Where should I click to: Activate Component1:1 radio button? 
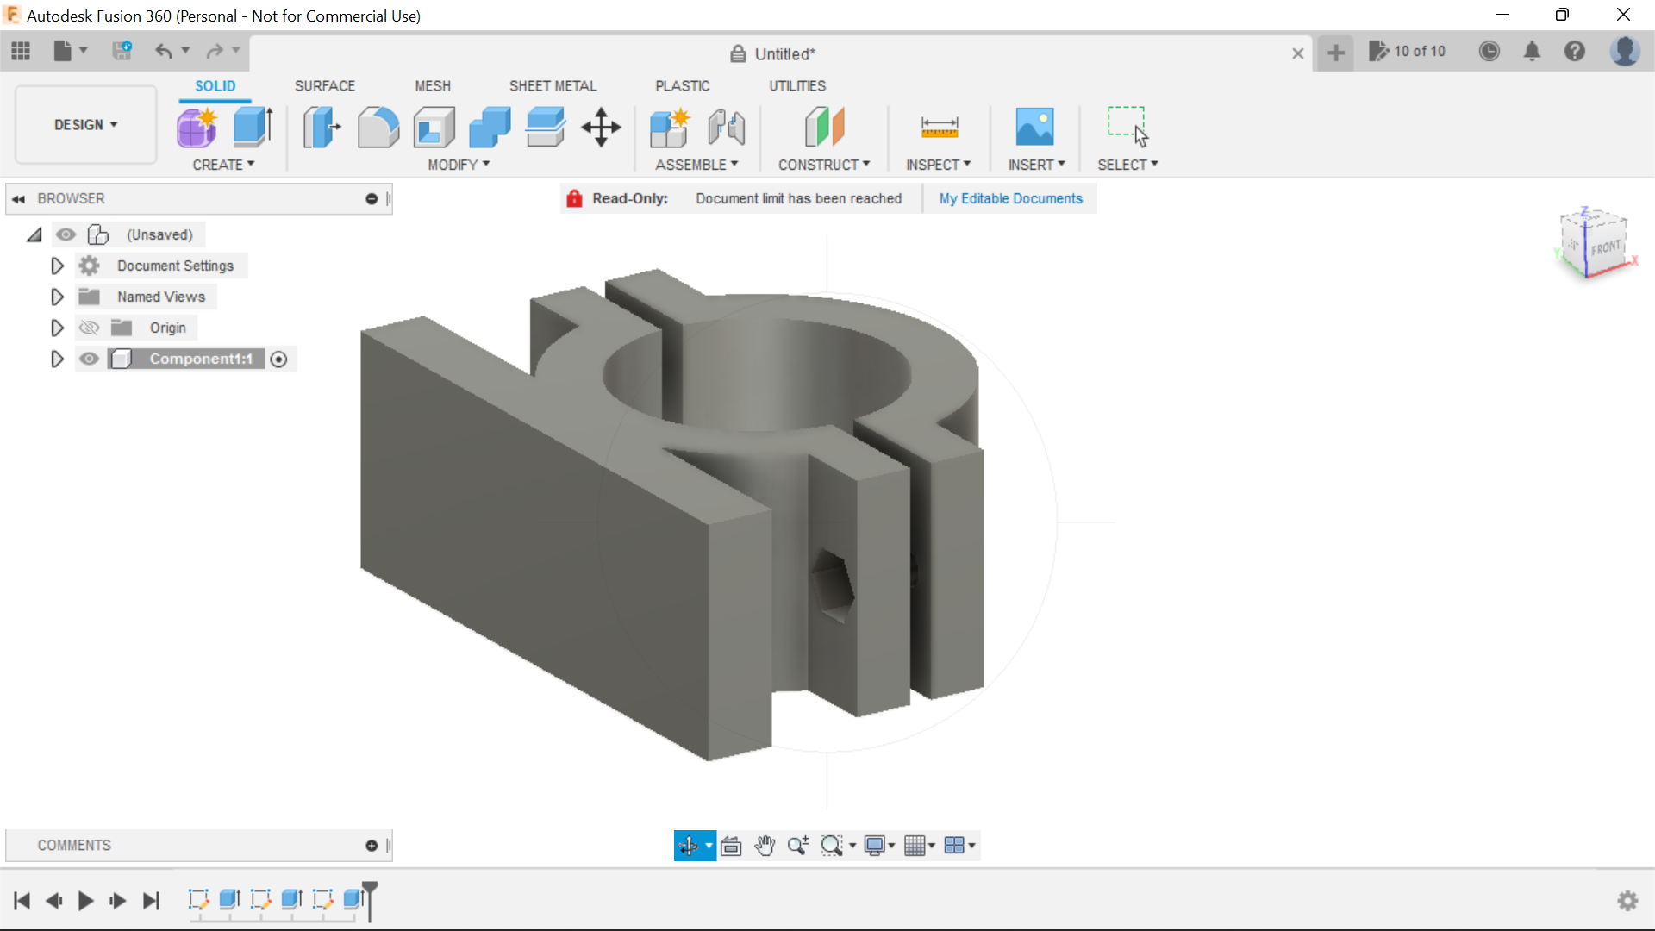coord(278,359)
